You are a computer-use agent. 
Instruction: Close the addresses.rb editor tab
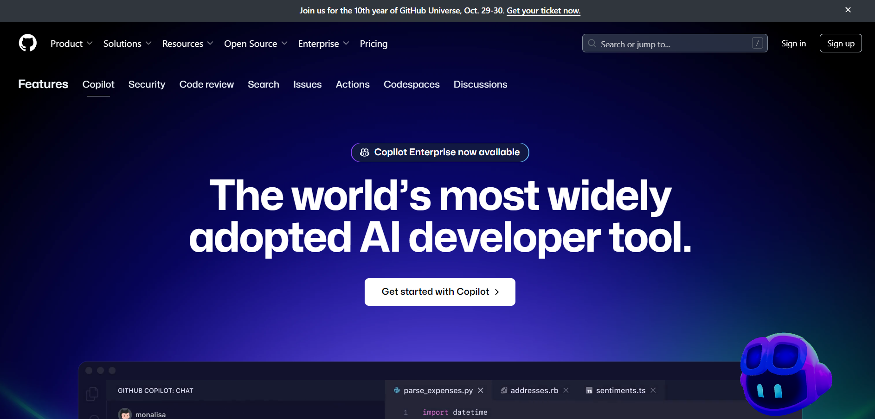point(566,390)
